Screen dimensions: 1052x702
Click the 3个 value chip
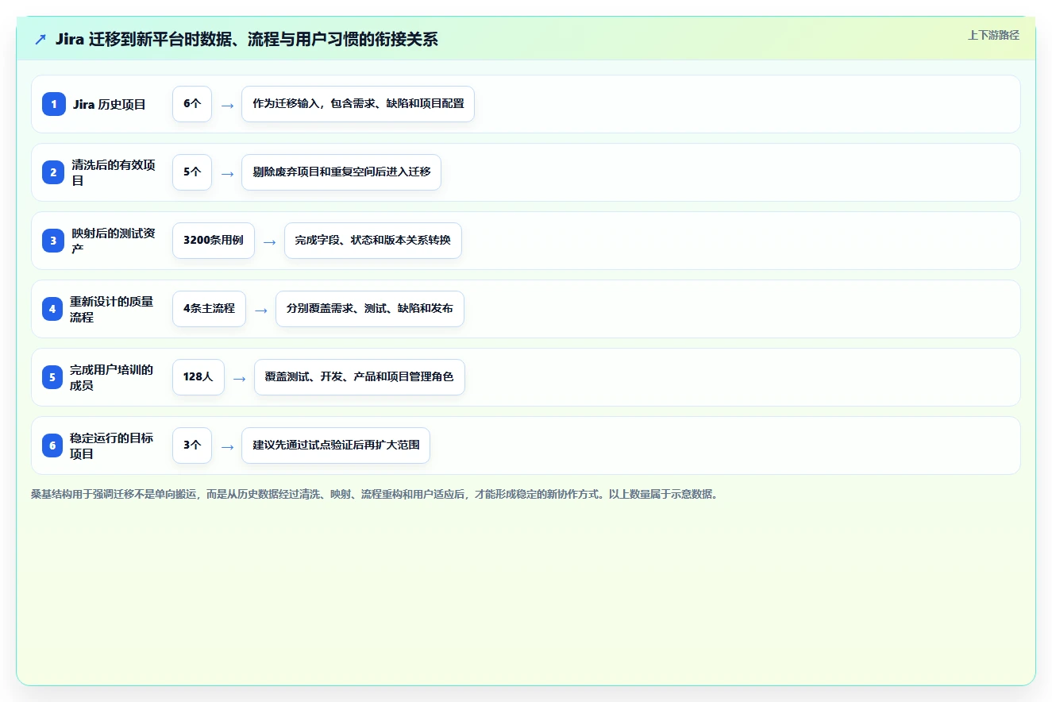click(x=192, y=445)
